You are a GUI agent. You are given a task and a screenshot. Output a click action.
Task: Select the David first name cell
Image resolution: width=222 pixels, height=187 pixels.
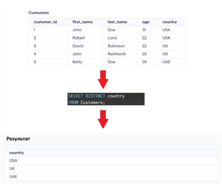[x=78, y=46]
